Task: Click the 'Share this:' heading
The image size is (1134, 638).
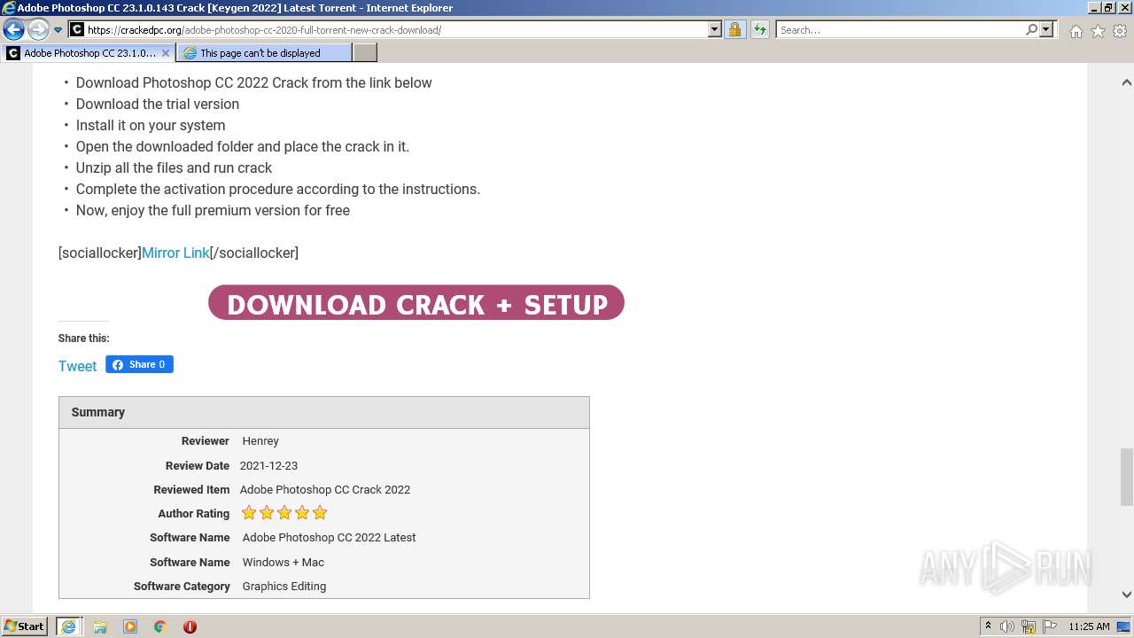Action: [83, 338]
